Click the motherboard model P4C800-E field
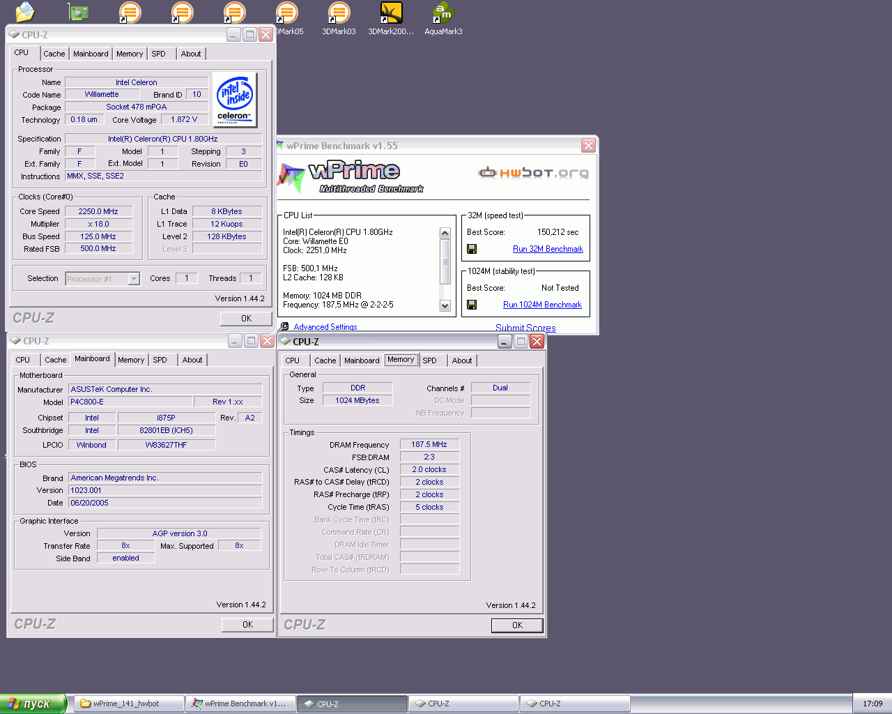The width and height of the screenshot is (892, 714). coord(130,402)
